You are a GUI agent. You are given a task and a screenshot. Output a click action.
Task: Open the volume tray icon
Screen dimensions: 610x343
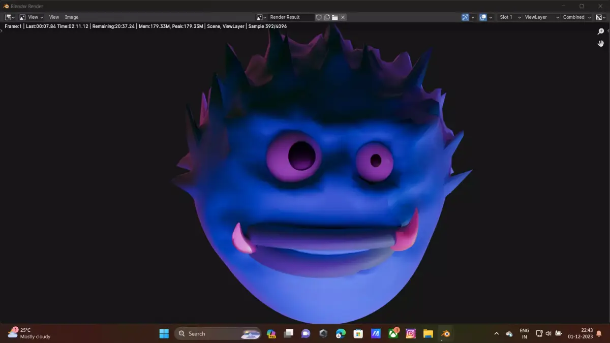(548, 334)
